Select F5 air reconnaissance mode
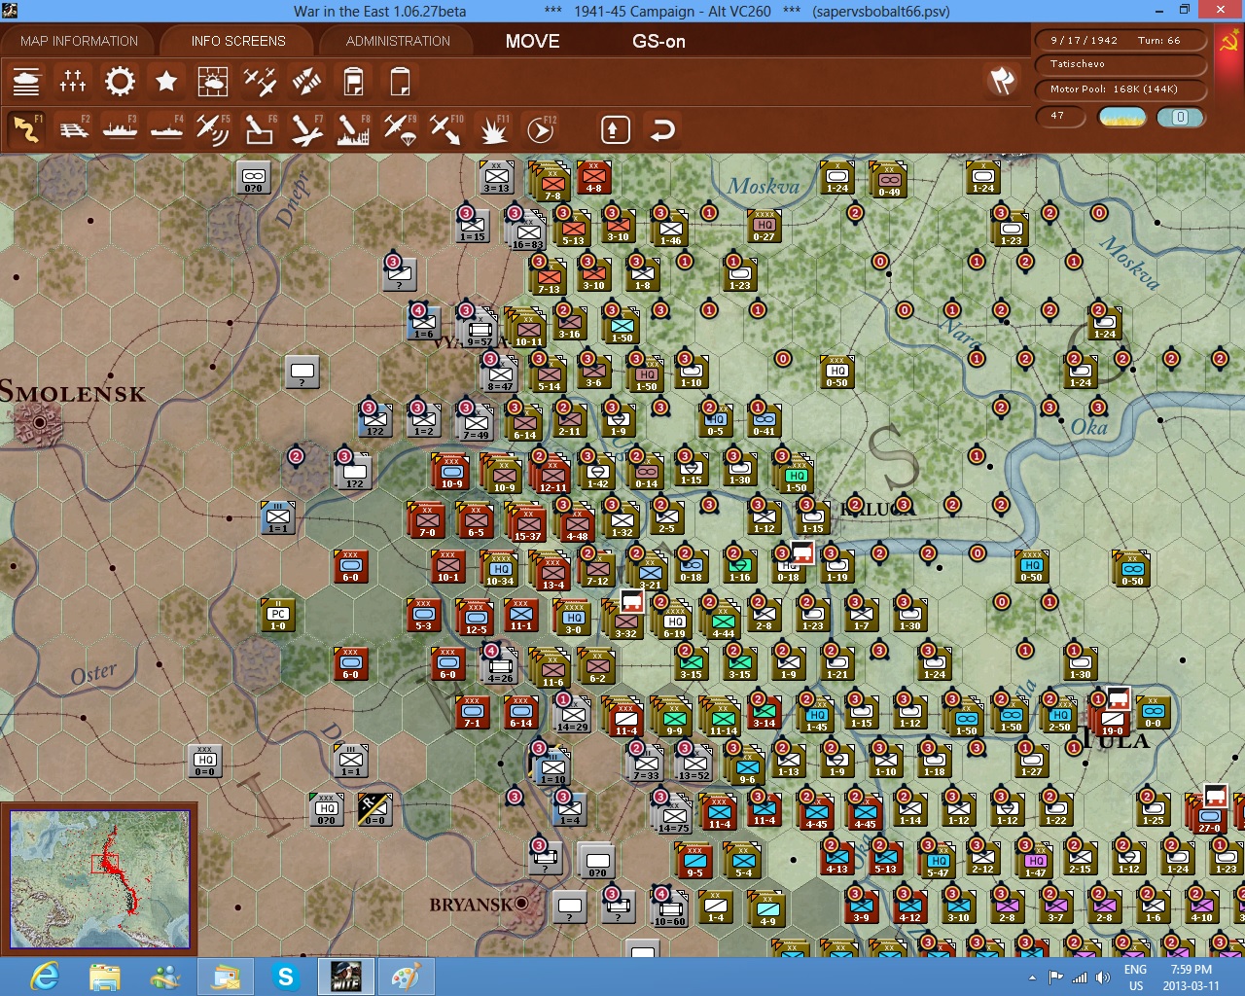 point(213,129)
